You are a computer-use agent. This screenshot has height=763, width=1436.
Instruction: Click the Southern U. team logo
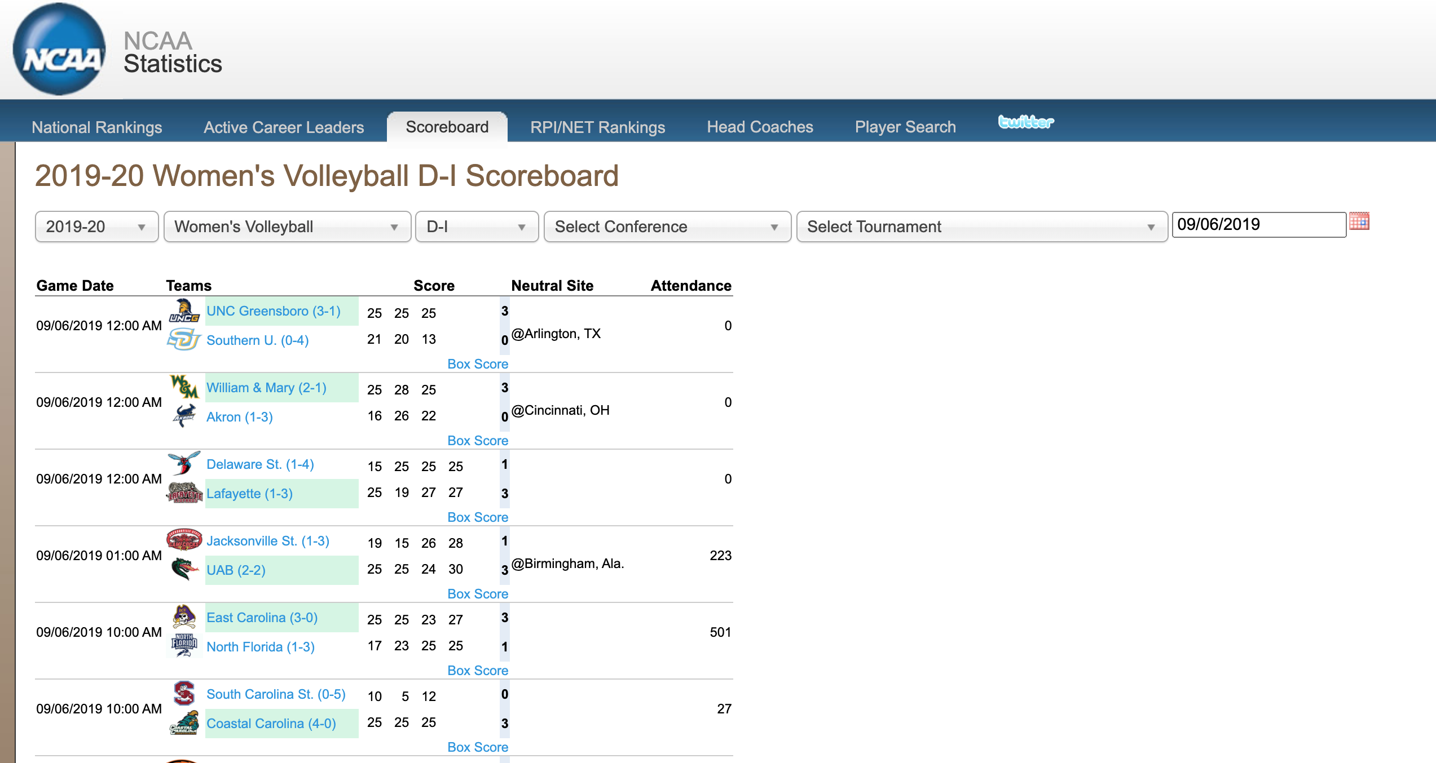[x=184, y=340]
